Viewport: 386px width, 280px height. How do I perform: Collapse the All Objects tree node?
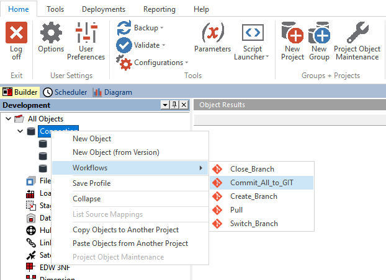point(7,118)
